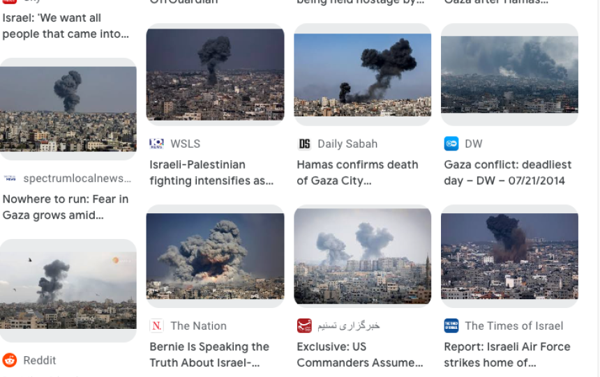This screenshot has height=377, width=600.
Task: Open the WSLS smoke plume thumbnail
Action: [215, 75]
